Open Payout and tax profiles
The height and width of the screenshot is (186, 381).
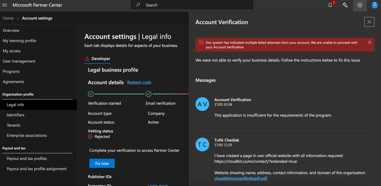[x=27, y=159]
